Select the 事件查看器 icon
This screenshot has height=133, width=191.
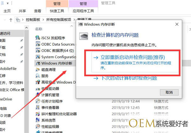[x=38, y=107]
